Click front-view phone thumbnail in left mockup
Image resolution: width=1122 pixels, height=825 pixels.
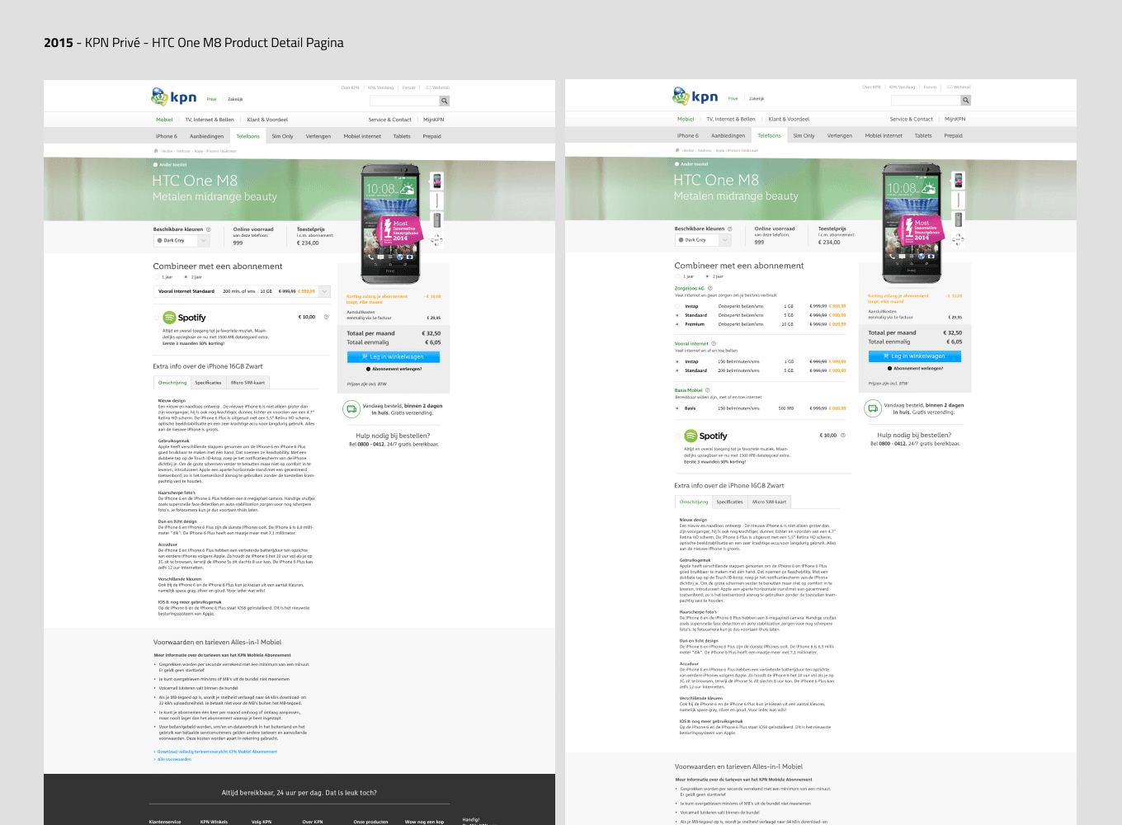(x=436, y=181)
